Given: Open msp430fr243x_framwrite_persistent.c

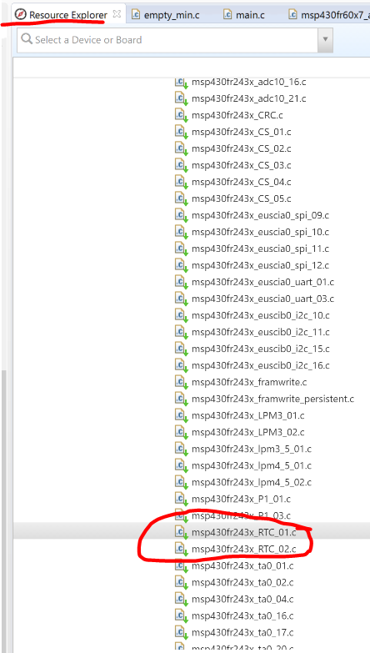Looking at the screenshot, I should pyautogui.click(x=272, y=399).
